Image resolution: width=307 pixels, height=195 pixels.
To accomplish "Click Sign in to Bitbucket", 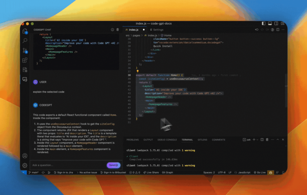I will 113,173.
